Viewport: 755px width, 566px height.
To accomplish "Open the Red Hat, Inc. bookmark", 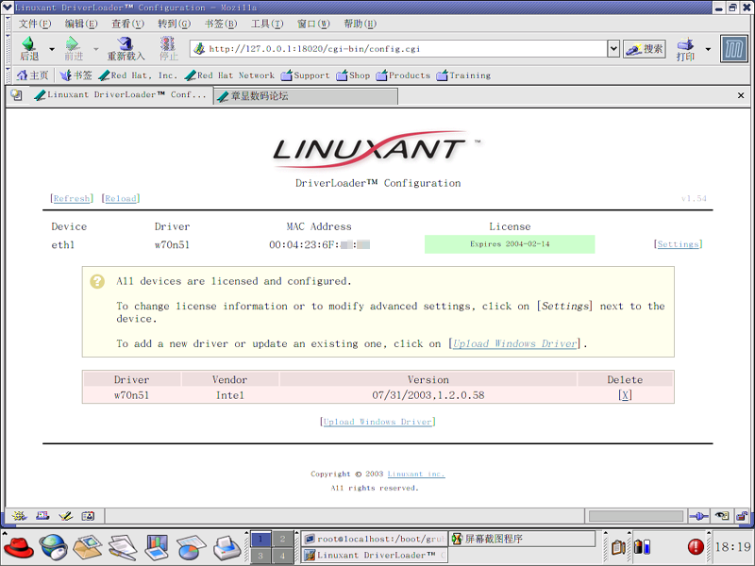I will pos(137,75).
